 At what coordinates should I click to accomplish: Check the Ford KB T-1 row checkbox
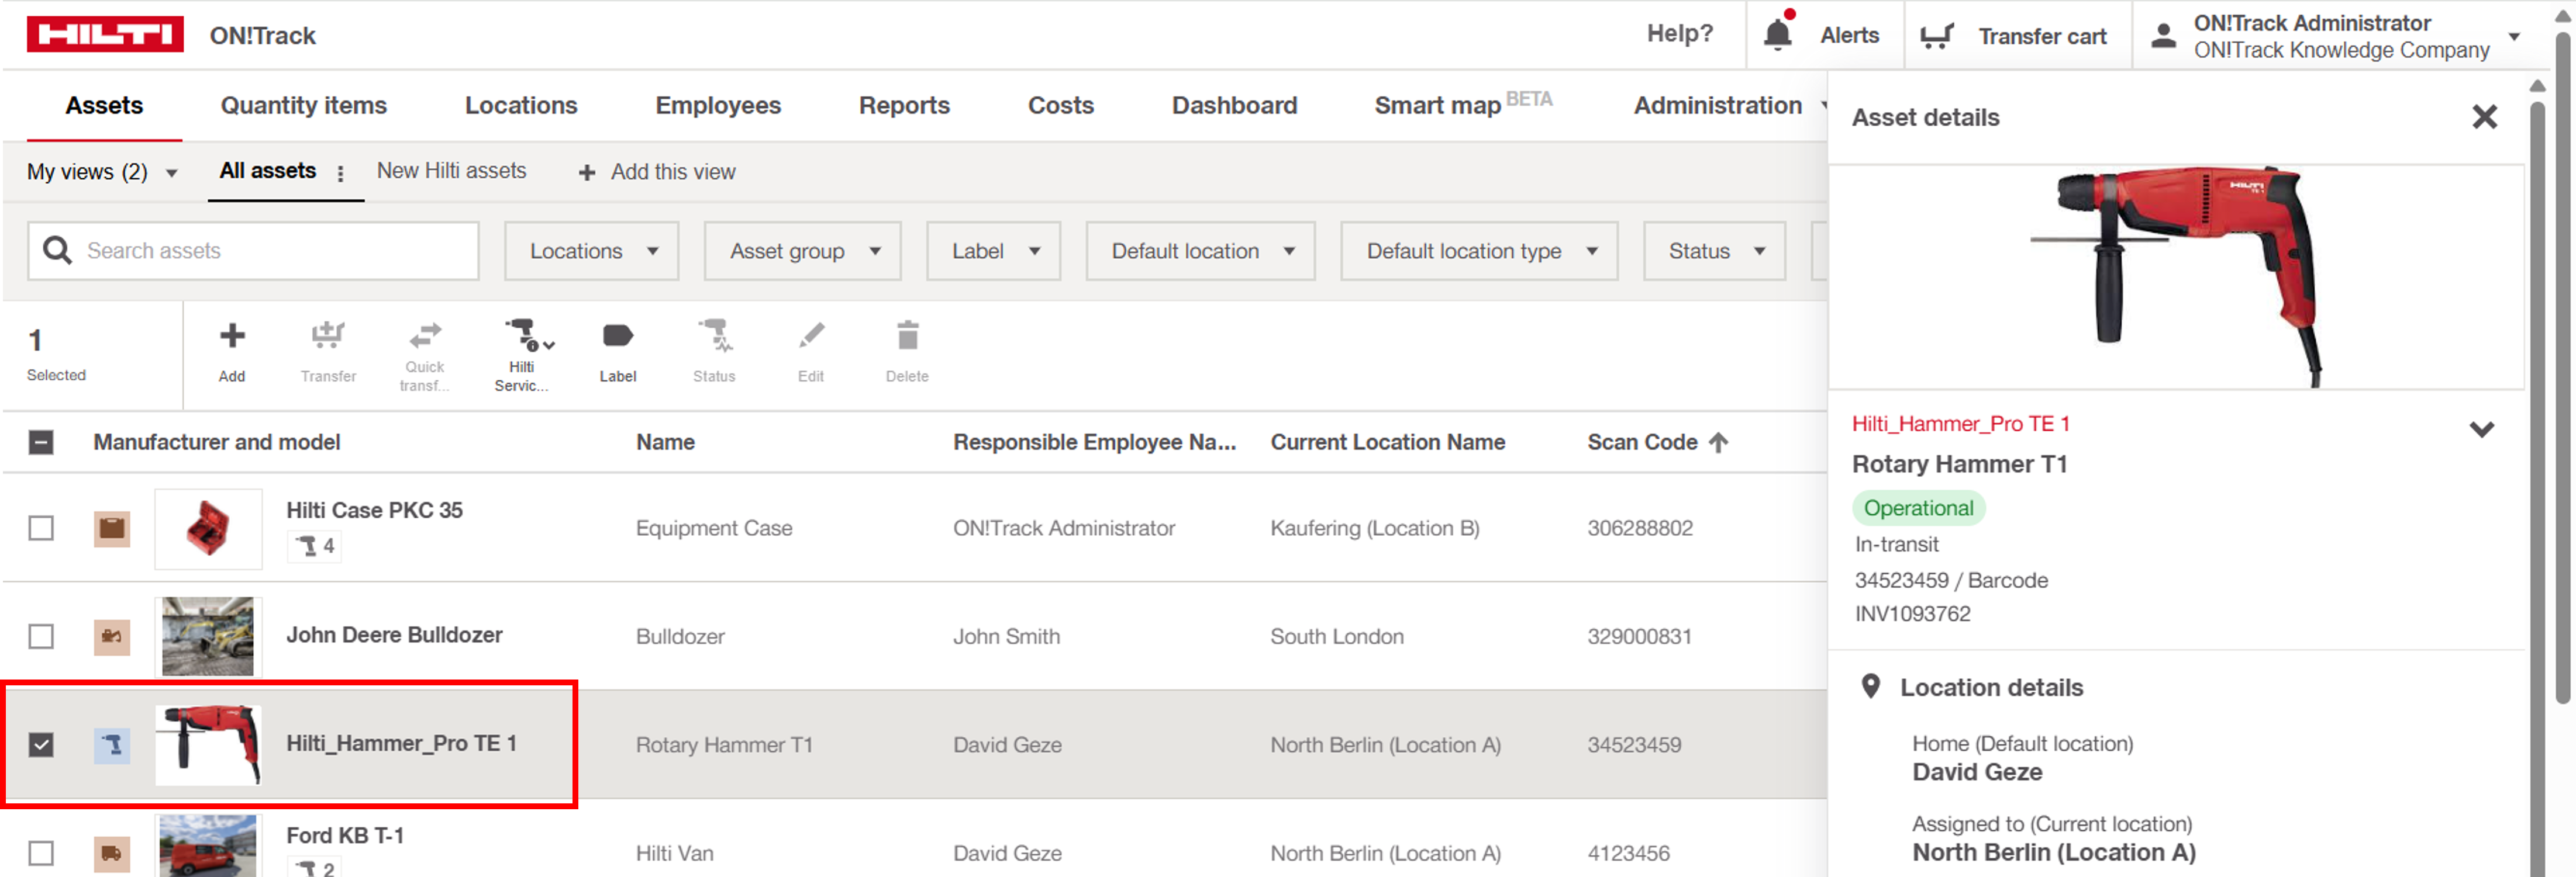point(41,854)
